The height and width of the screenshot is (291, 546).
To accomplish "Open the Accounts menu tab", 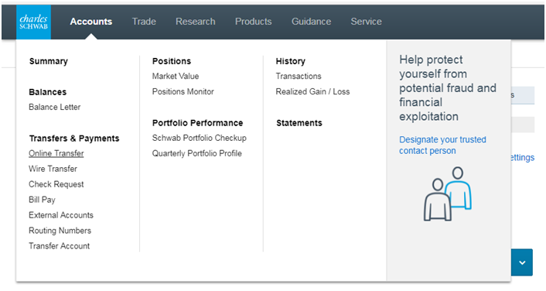I will (91, 22).
